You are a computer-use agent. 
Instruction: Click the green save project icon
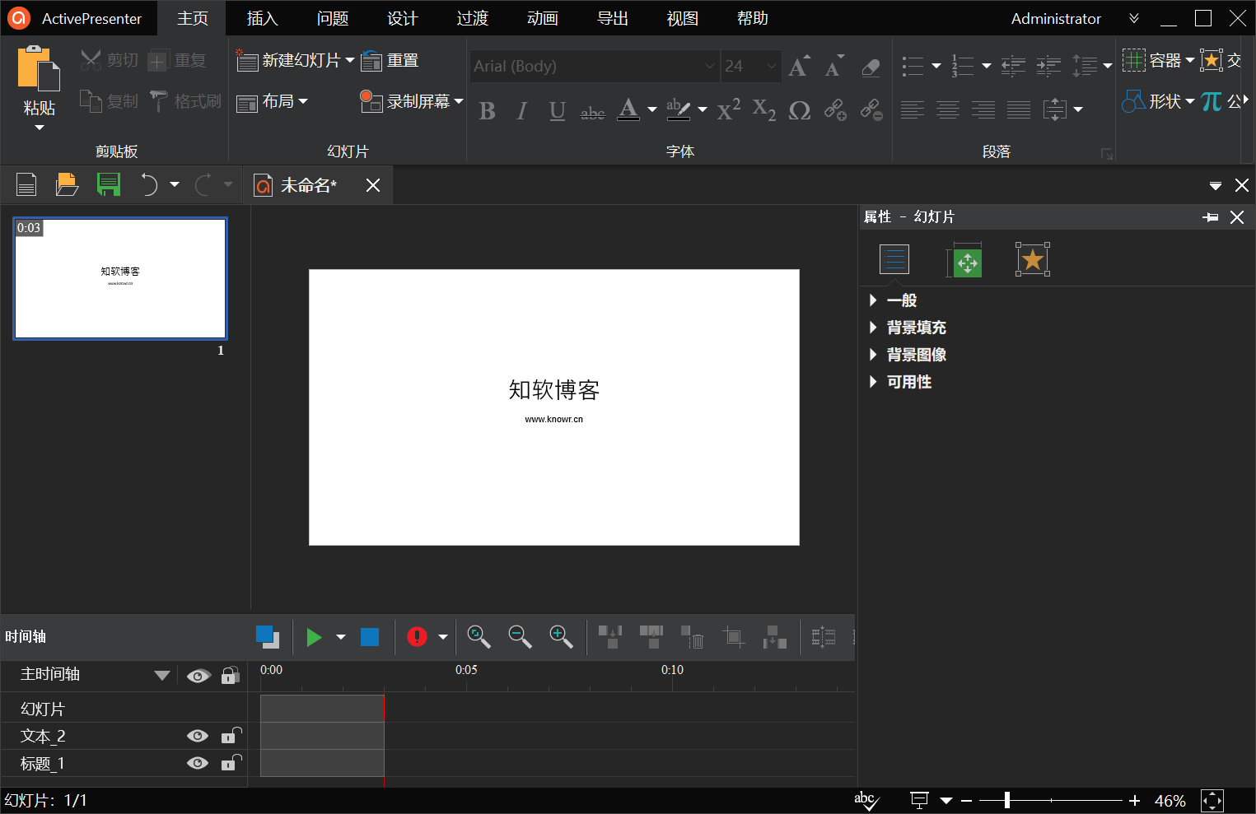108,184
